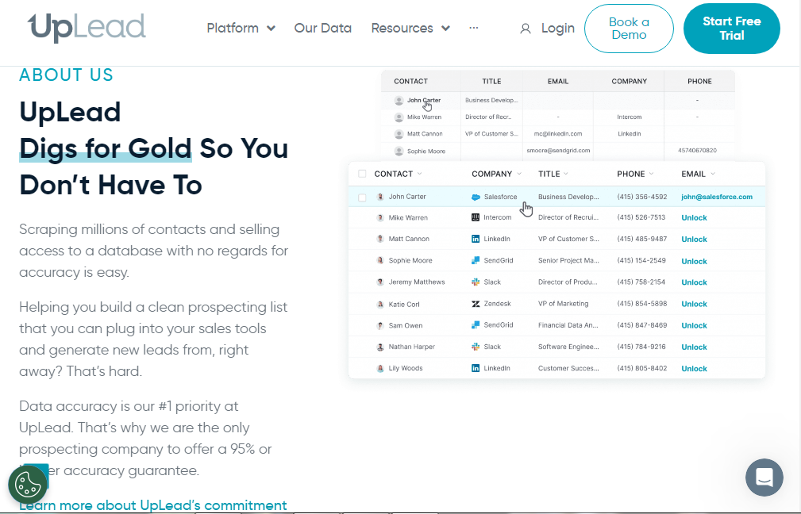The width and height of the screenshot is (801, 514).
Task: Click the ABOUT US heading text
Action: (x=67, y=75)
